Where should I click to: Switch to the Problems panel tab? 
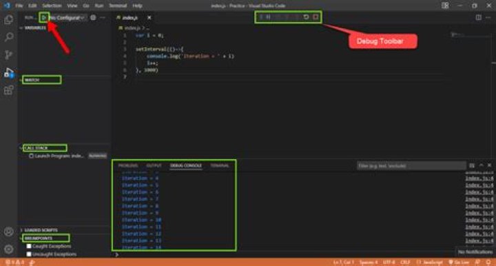pyautogui.click(x=128, y=166)
